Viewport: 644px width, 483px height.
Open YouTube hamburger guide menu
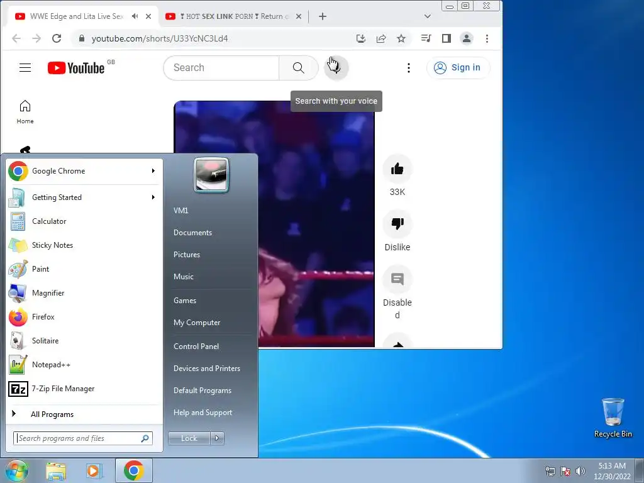(x=25, y=68)
